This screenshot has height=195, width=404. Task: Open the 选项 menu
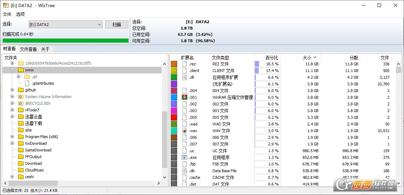(x=20, y=14)
